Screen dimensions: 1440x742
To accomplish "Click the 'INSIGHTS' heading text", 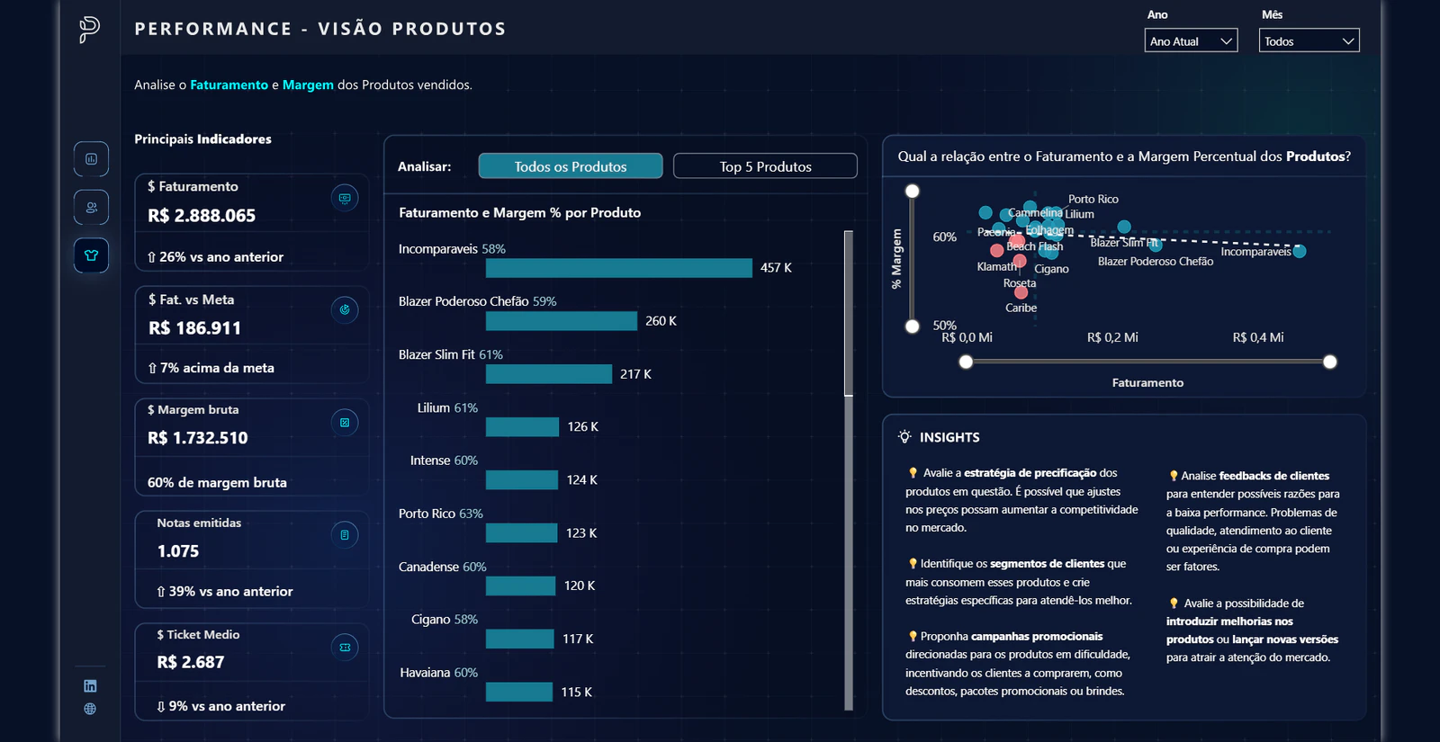I will pyautogui.click(x=949, y=437).
